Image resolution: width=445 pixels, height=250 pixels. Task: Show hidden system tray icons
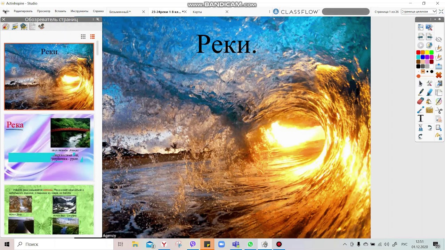(x=345, y=244)
